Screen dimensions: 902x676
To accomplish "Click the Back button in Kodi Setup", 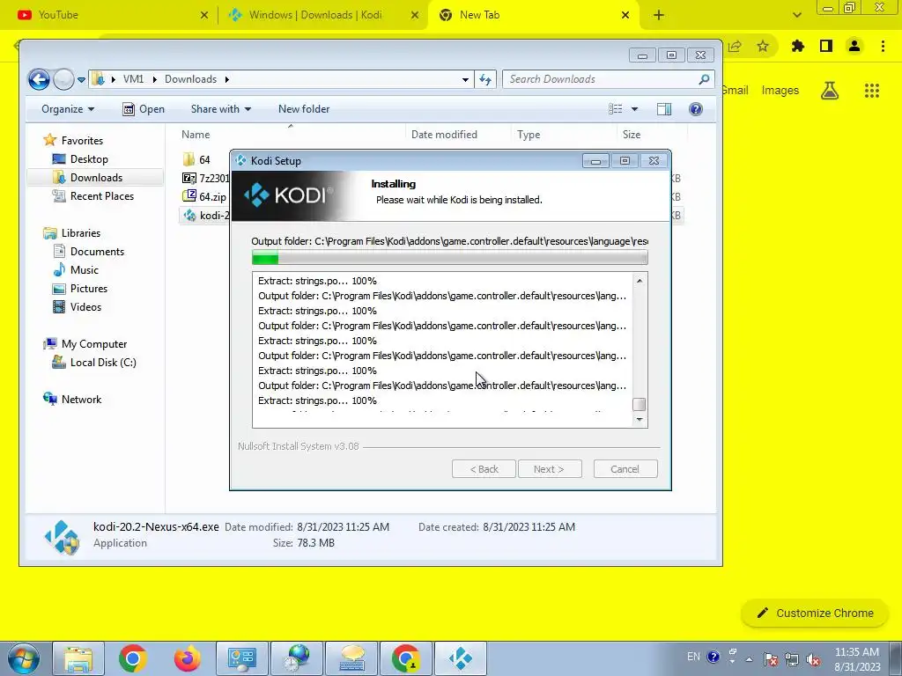I will 484,469.
